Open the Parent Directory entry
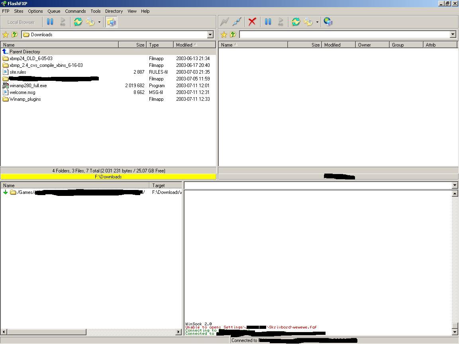This screenshot has width=459, height=344. tap(25, 52)
